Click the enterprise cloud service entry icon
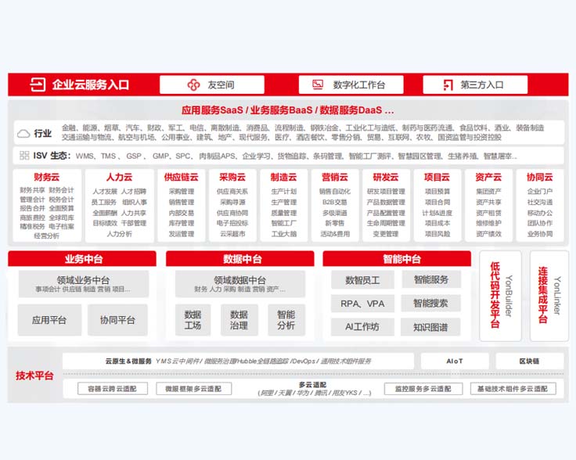The width and height of the screenshot is (576, 460). [x=38, y=84]
